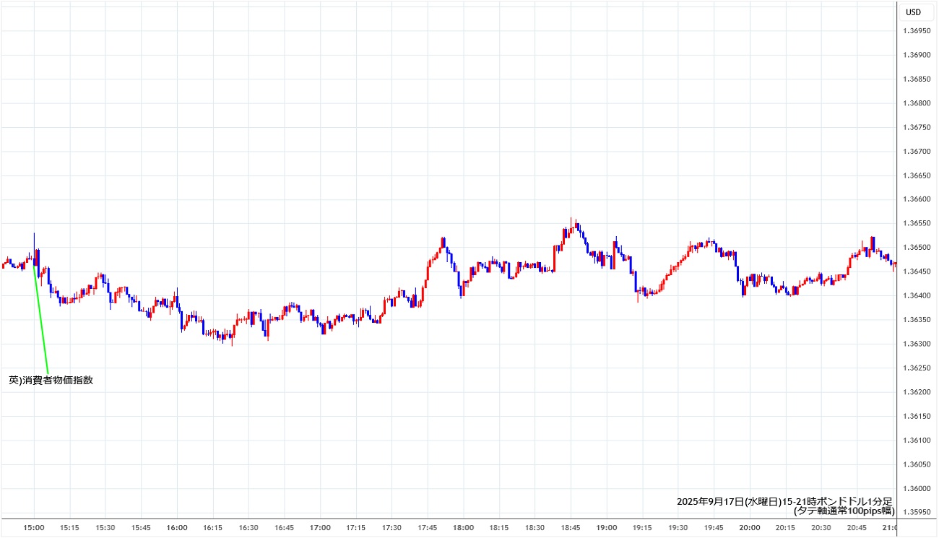Click the 18:00 time axis label
This screenshot has width=939, height=538.
pos(463,528)
